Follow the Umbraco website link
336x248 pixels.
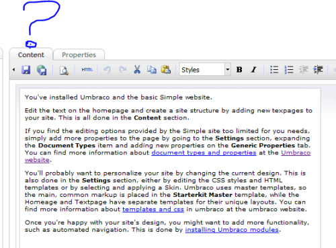[x=296, y=153]
